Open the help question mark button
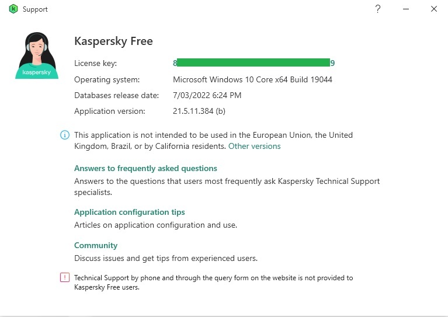The height and width of the screenshot is (317, 448). (x=378, y=9)
